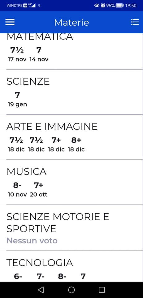Select the 6- grade in Tecnologia
The height and width of the screenshot is (298, 143).
[x=18, y=277]
